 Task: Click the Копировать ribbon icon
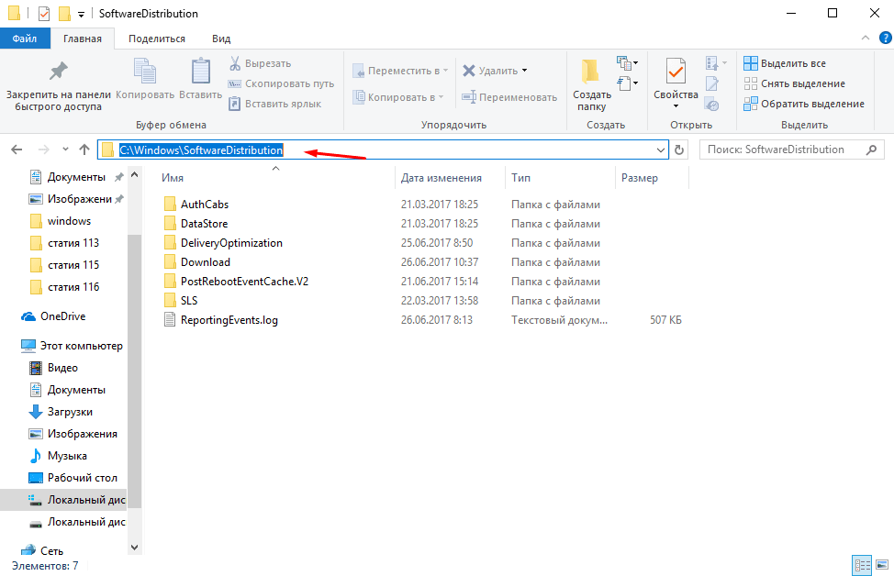coord(145,71)
